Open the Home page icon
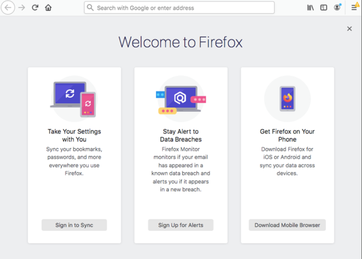 pyautogui.click(x=48, y=8)
